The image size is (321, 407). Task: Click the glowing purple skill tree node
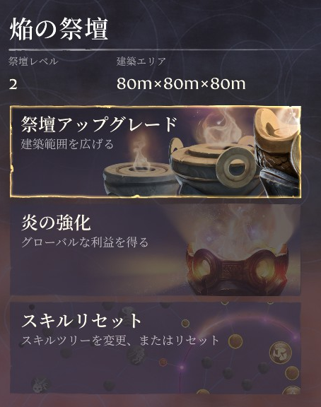(182, 367)
